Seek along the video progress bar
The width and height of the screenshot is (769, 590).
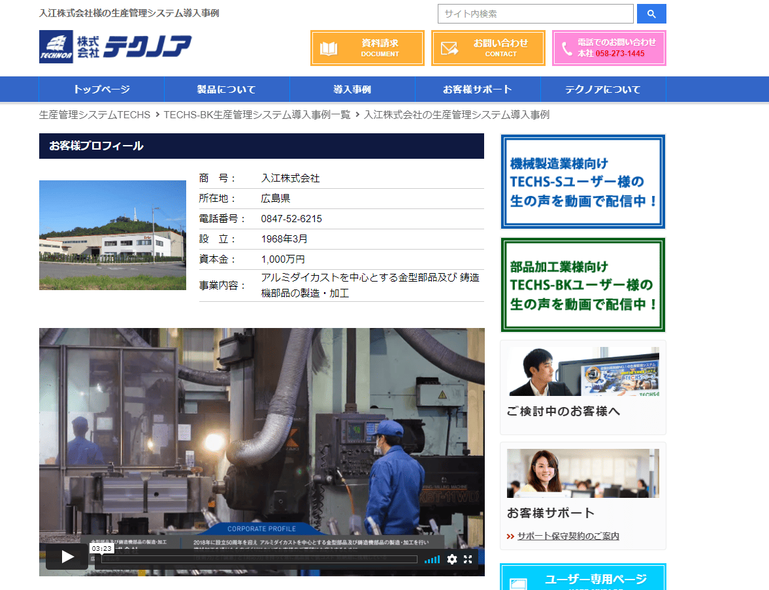(259, 559)
